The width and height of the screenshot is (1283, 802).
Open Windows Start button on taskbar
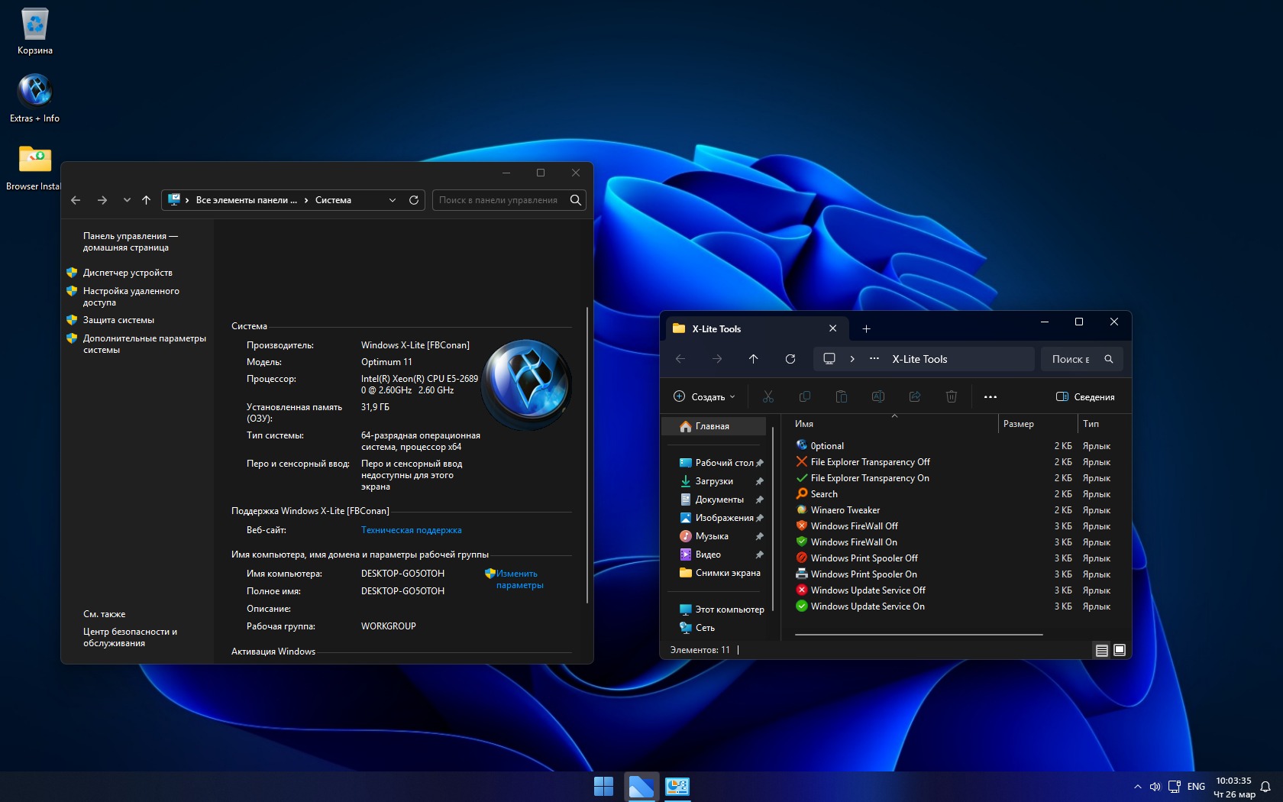point(603,786)
